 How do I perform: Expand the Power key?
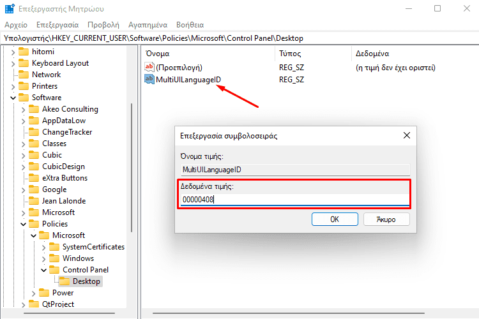(34, 293)
